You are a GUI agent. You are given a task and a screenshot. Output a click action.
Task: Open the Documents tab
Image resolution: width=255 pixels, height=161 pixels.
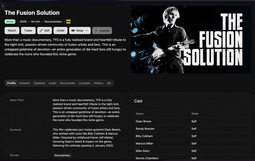coord(67,83)
